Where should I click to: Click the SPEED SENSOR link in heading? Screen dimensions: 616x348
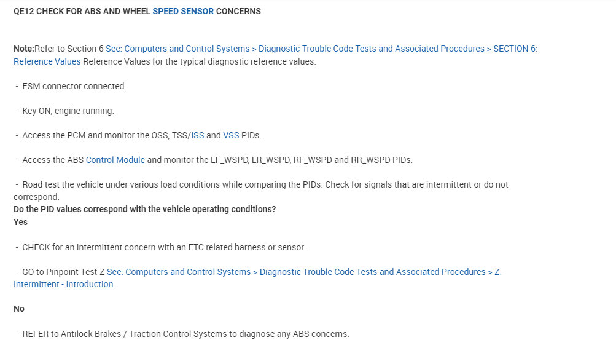(183, 11)
